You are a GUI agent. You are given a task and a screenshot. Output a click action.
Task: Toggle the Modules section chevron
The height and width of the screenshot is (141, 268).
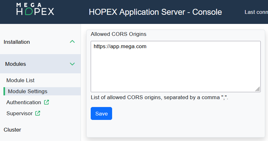click(72, 64)
